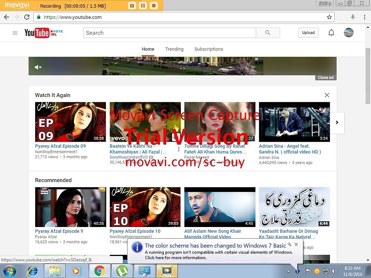Open the account avatar menu
Screen dimensions: 371x278
coord(349,32)
